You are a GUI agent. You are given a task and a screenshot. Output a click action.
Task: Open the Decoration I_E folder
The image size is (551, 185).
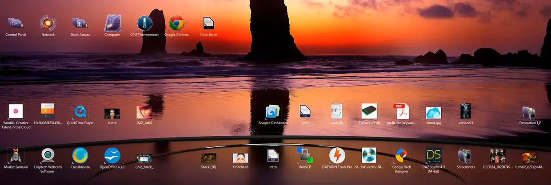pos(530,113)
